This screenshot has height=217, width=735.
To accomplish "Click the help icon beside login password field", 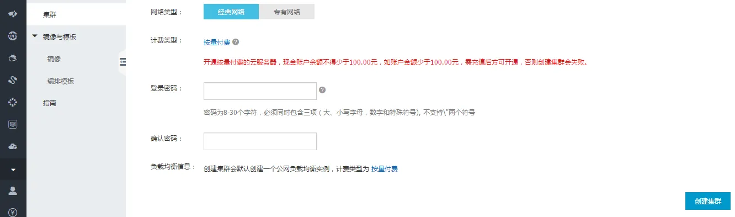I will [322, 90].
